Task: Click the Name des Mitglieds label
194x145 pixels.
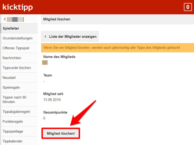Action: pos(59,57)
